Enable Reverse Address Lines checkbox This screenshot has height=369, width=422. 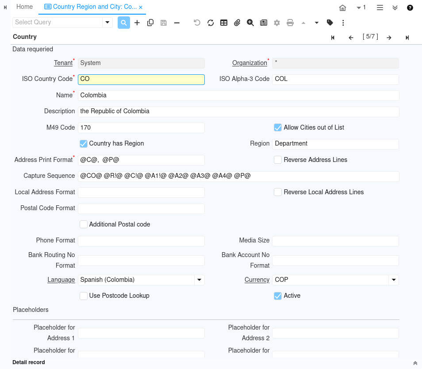tap(278, 160)
